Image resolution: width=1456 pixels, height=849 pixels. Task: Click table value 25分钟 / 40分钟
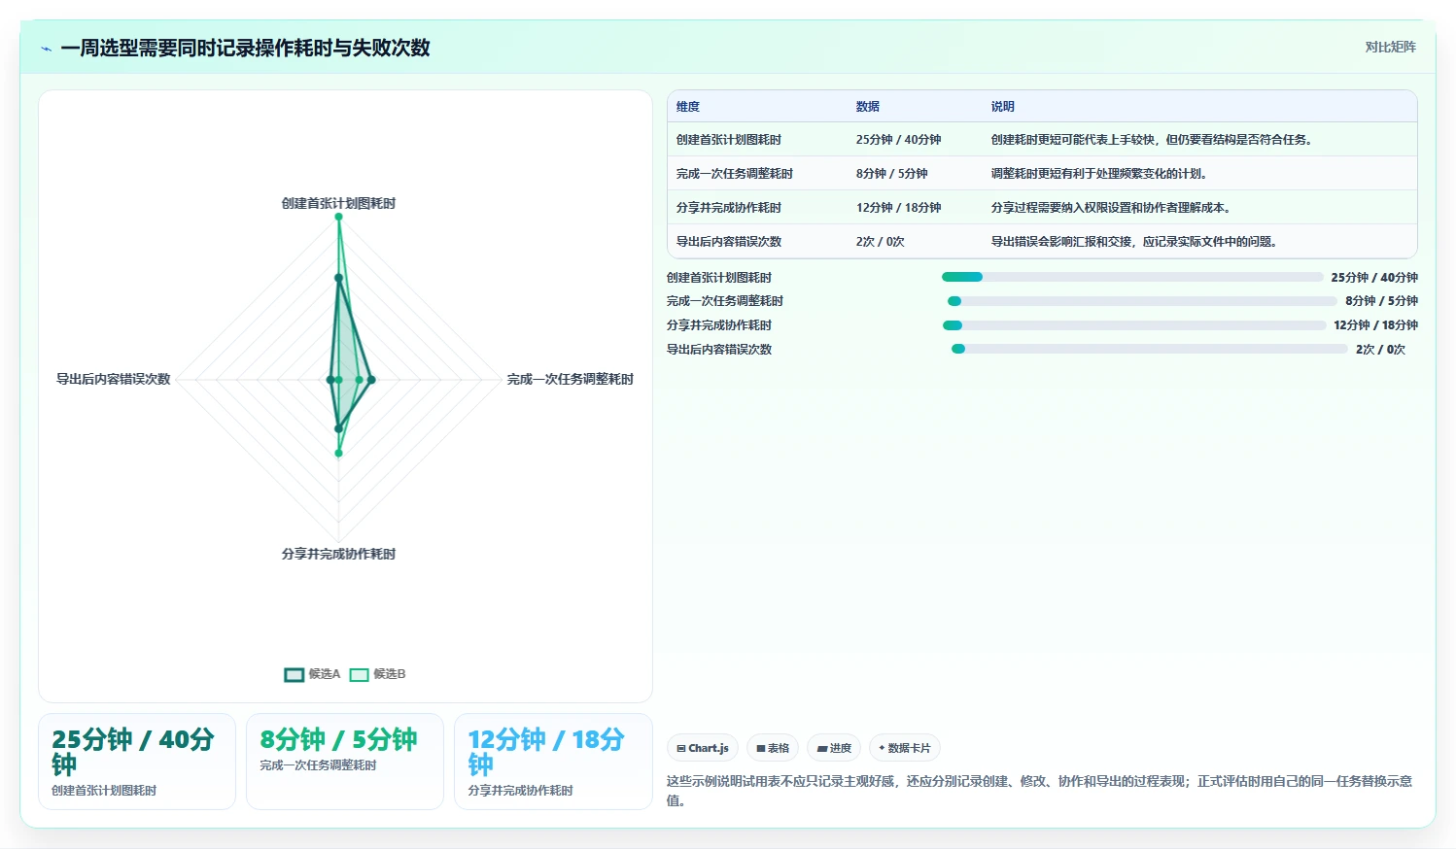tap(899, 140)
